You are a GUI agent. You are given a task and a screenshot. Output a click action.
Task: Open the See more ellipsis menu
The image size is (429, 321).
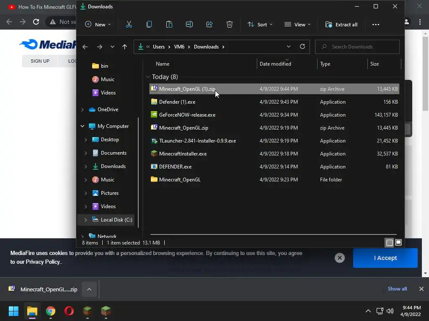[x=376, y=25]
